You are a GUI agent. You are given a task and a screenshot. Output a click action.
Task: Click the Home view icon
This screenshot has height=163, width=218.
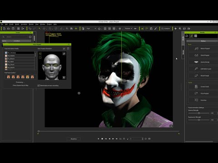(x=99, y=29)
